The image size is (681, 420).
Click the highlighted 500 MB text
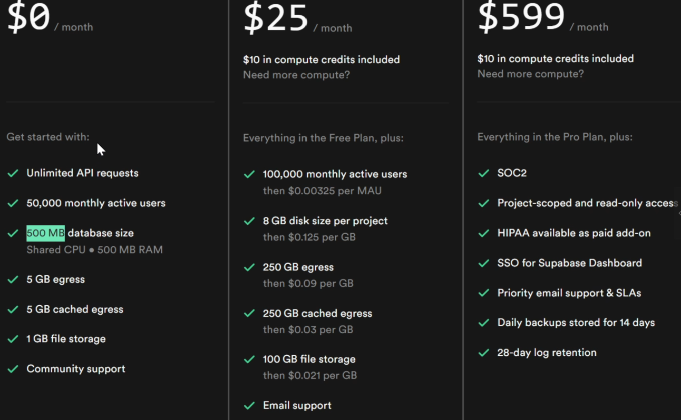[x=45, y=233]
